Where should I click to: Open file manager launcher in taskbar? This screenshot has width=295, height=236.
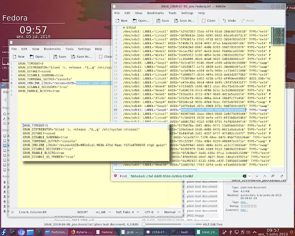(x=30, y=232)
